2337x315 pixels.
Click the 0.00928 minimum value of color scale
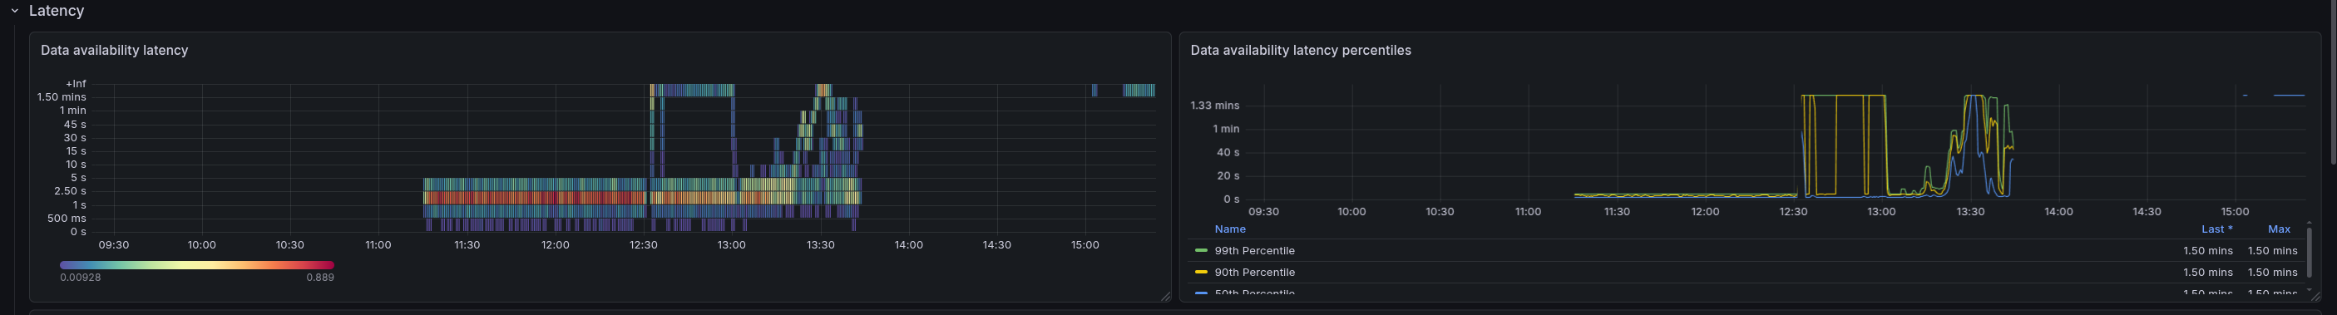click(x=81, y=278)
